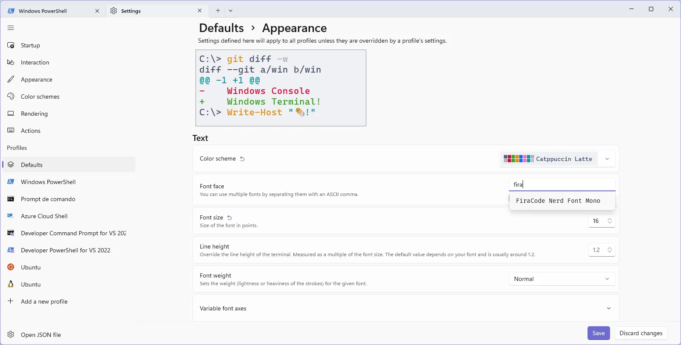This screenshot has height=345, width=681.
Task: Click Line height stepper arrows
Action: tap(610, 250)
